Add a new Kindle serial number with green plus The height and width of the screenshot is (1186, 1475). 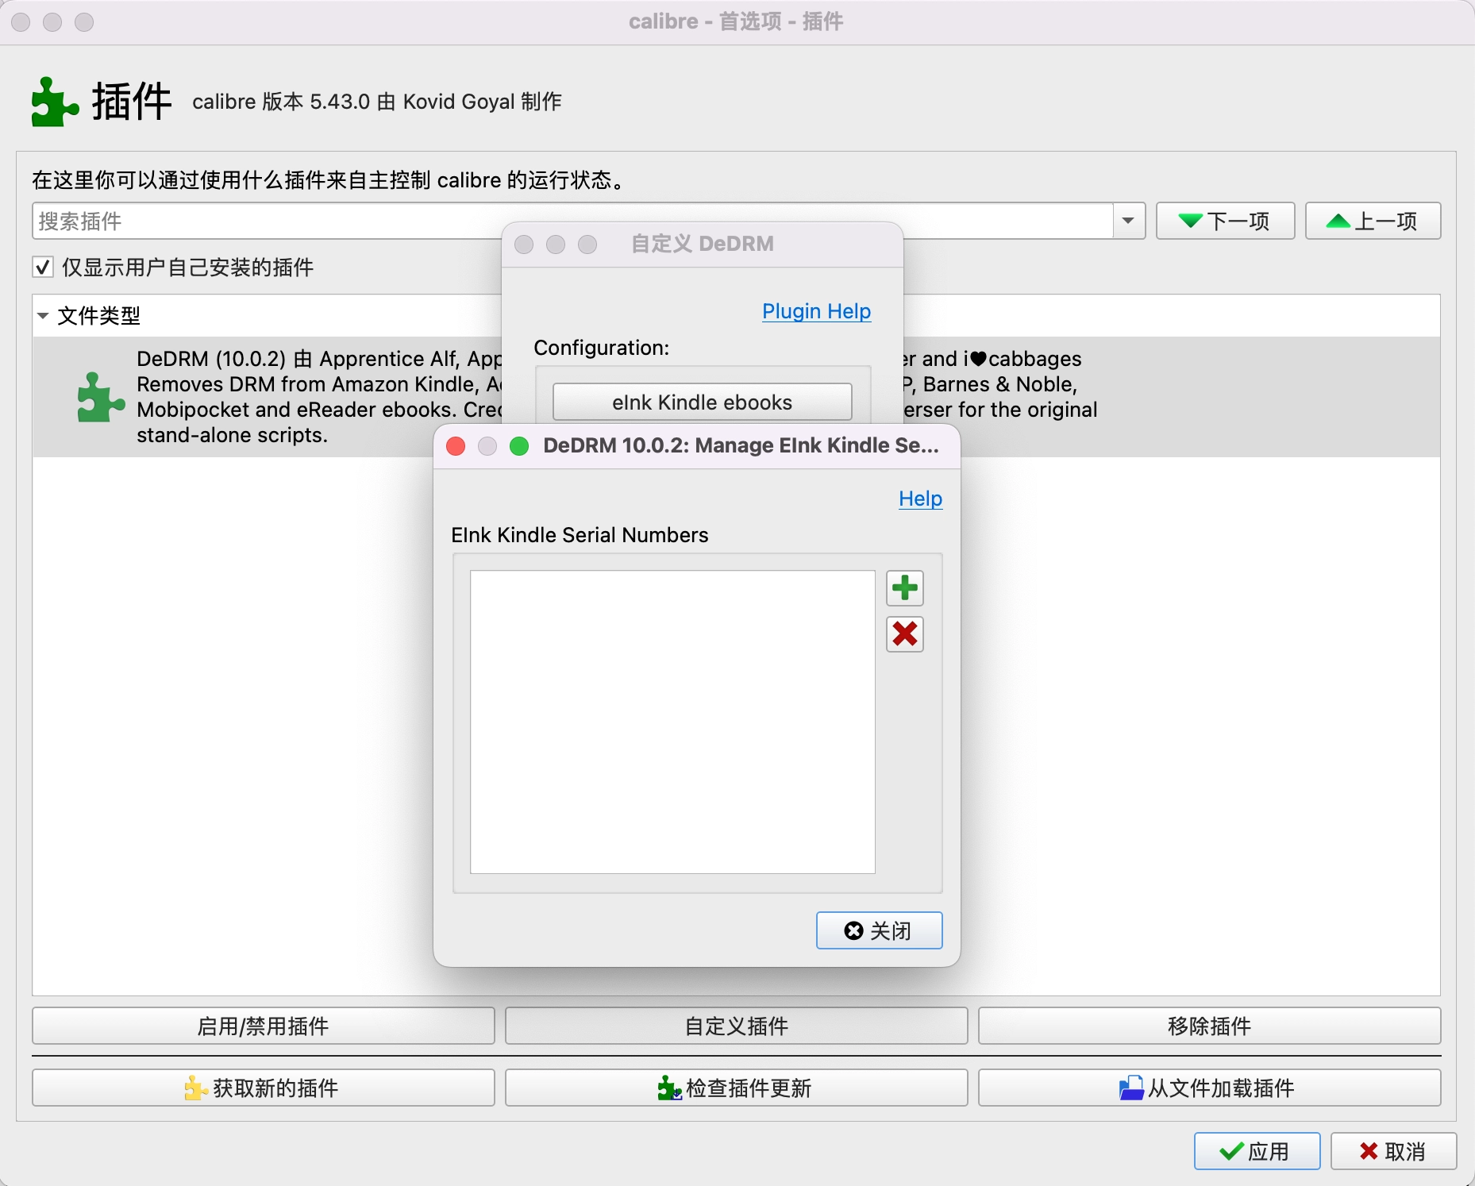(904, 588)
